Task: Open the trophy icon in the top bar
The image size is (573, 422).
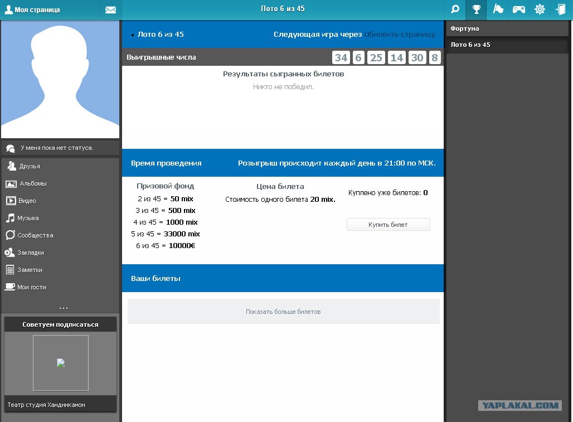Action: [x=477, y=9]
